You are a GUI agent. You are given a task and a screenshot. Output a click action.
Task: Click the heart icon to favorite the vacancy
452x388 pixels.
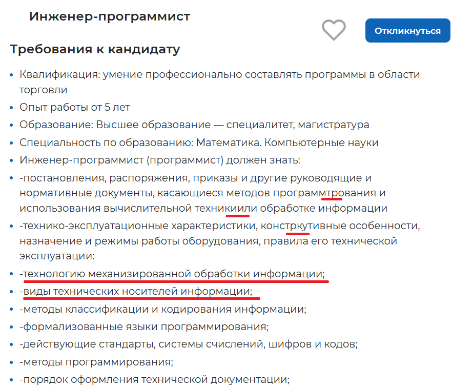[335, 30]
